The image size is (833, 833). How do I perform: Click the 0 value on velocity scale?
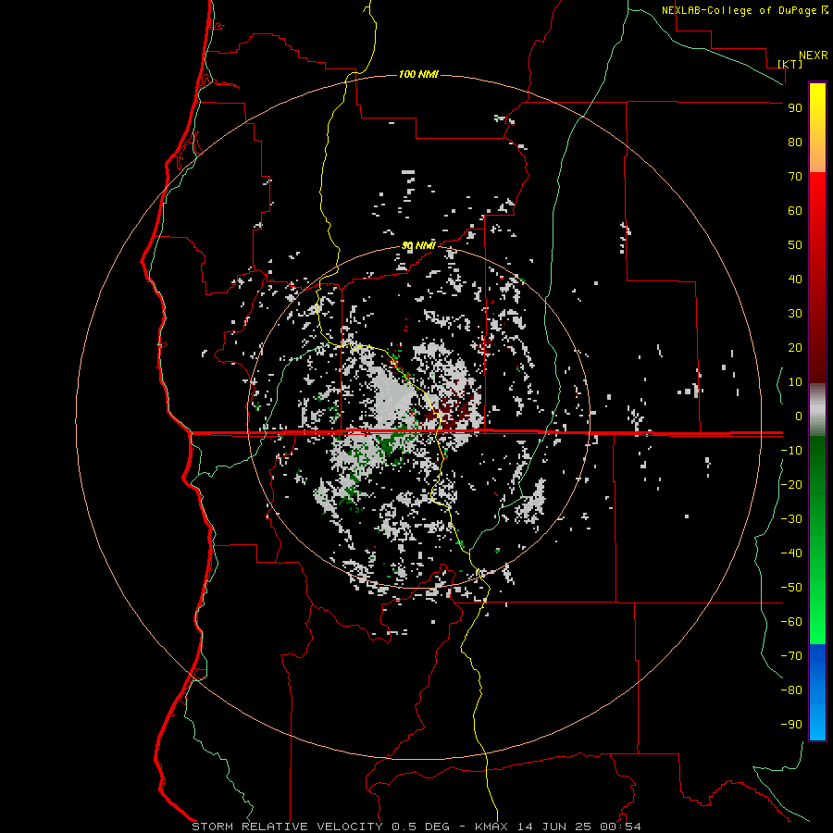tap(799, 416)
